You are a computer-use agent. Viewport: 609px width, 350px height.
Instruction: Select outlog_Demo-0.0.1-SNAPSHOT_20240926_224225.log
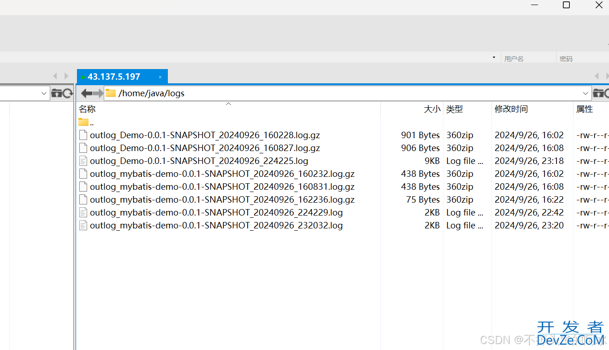(x=199, y=161)
